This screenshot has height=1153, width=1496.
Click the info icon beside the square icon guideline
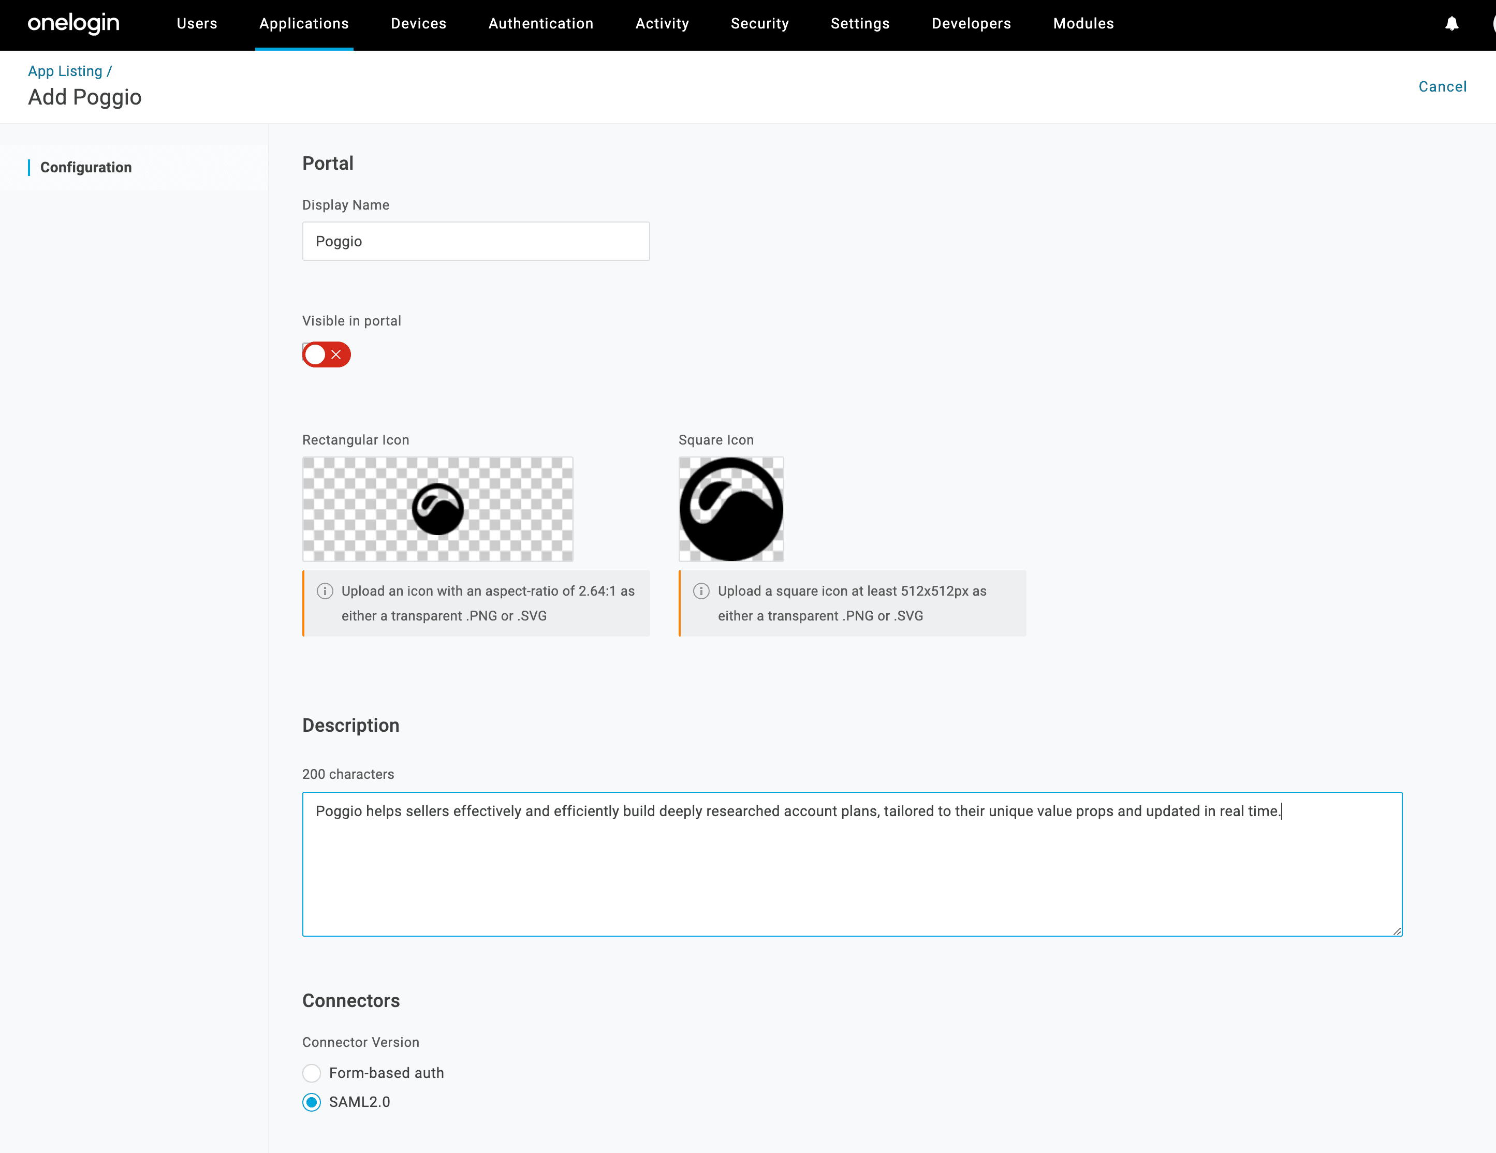pos(701,591)
